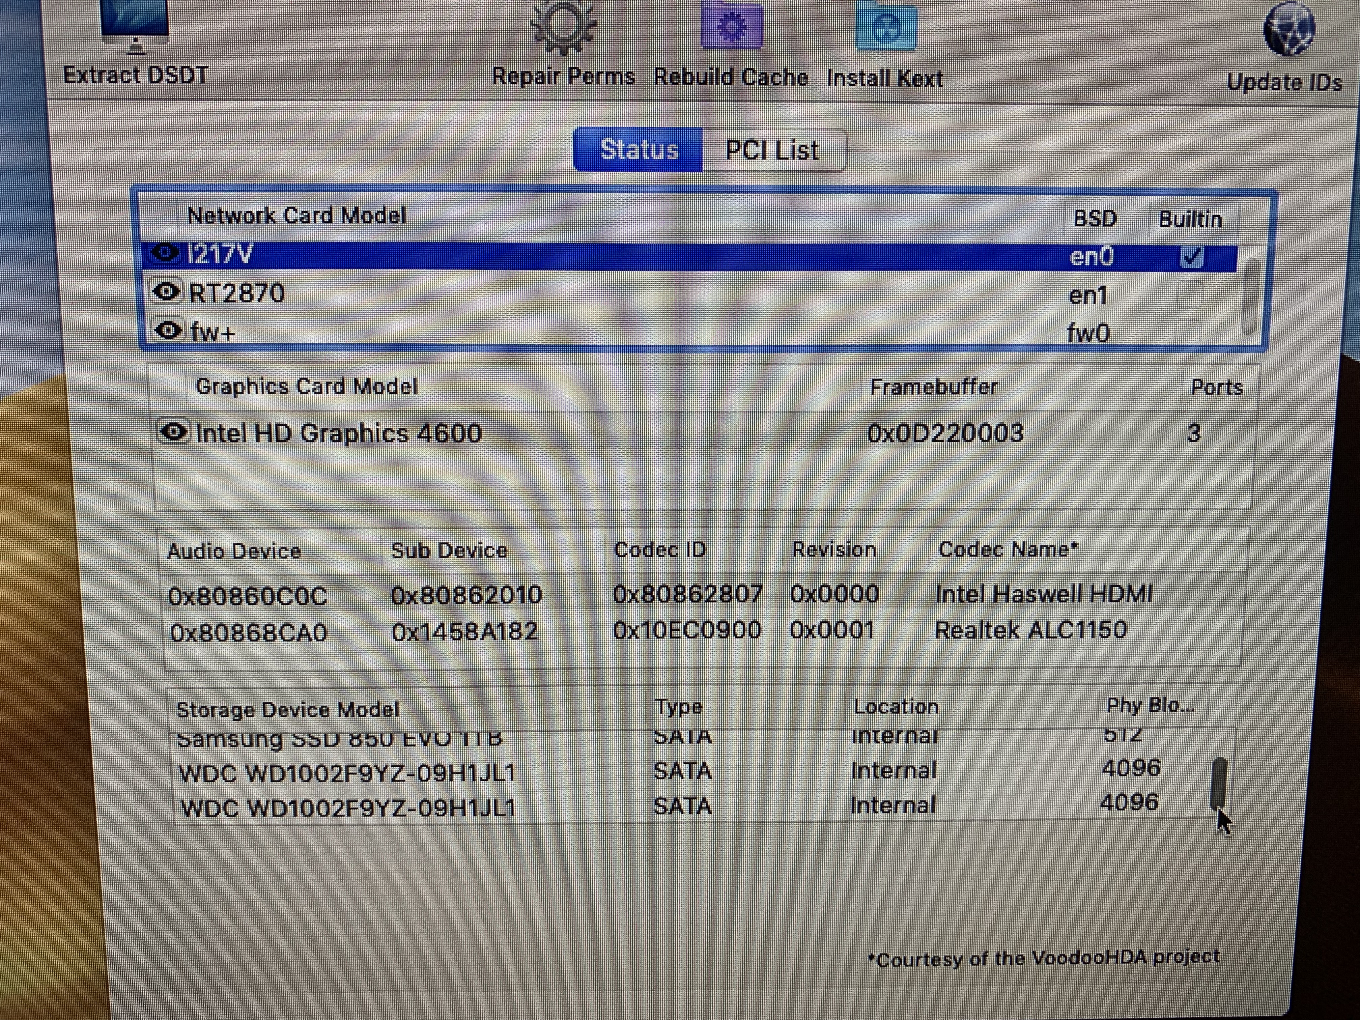Uncheck Builtin checkbox for en0
This screenshot has width=1360, height=1020.
click(1191, 257)
